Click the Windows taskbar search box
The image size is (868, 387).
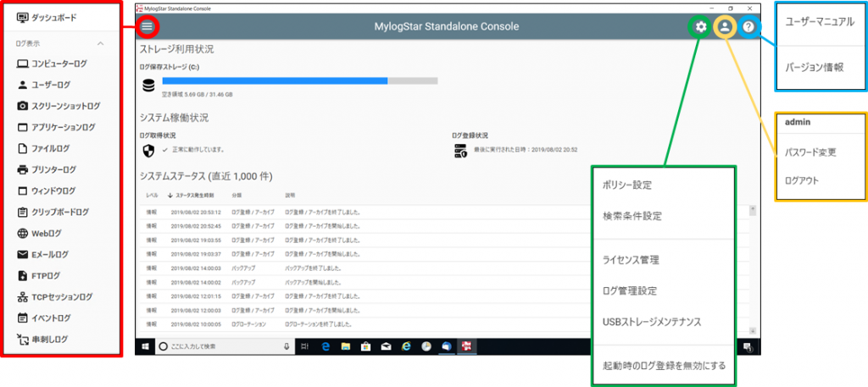pyautogui.click(x=219, y=346)
